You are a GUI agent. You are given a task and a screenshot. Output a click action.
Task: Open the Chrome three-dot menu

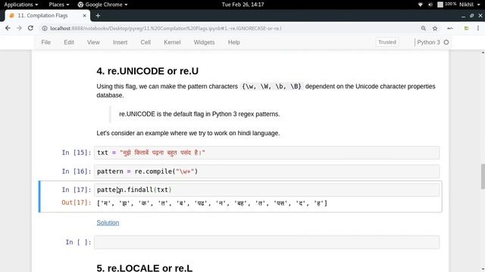pyautogui.click(x=478, y=28)
